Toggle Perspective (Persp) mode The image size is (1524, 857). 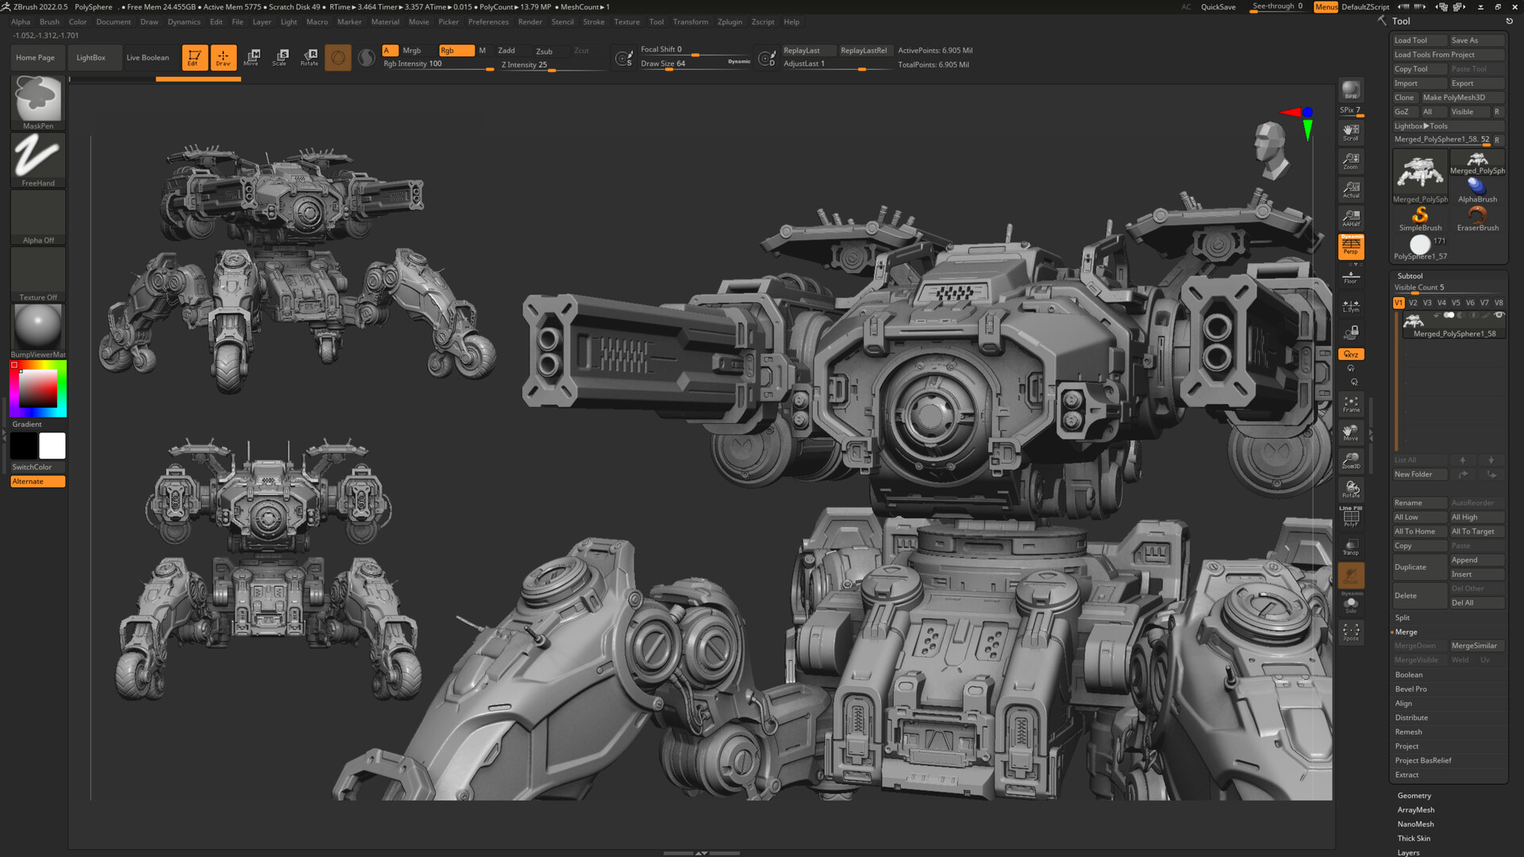click(1350, 247)
